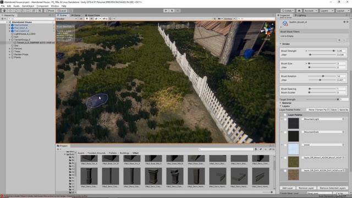352x198 pixels.
Task: Collapse the TerrainGroup_0 hierarchy item
Action: click(x=10, y=40)
